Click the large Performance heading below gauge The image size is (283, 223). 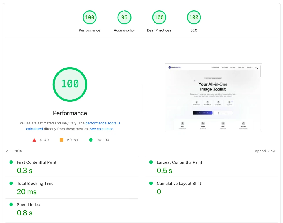(70, 113)
